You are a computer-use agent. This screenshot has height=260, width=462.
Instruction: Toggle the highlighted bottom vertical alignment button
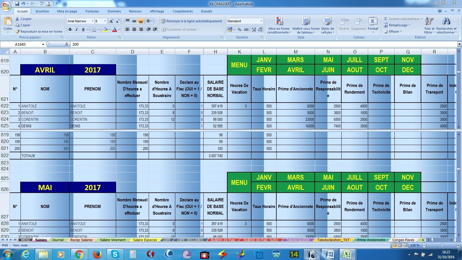(141, 21)
